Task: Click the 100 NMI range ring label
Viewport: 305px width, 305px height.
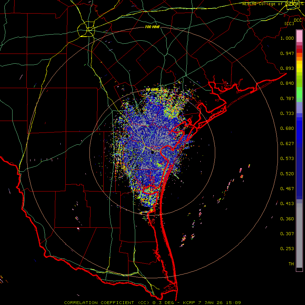Action: (152, 27)
